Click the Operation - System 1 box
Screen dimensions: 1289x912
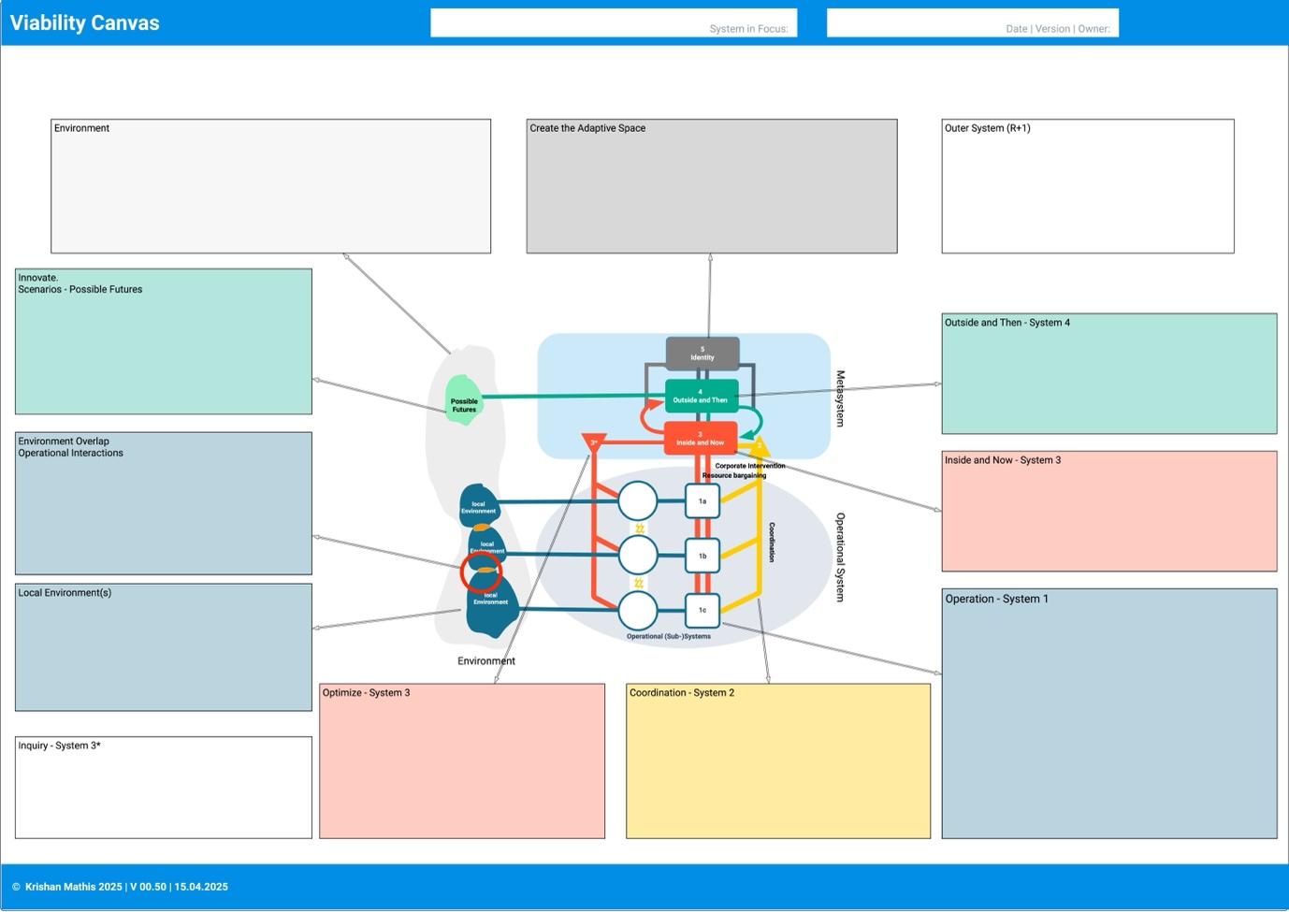tap(1108, 713)
